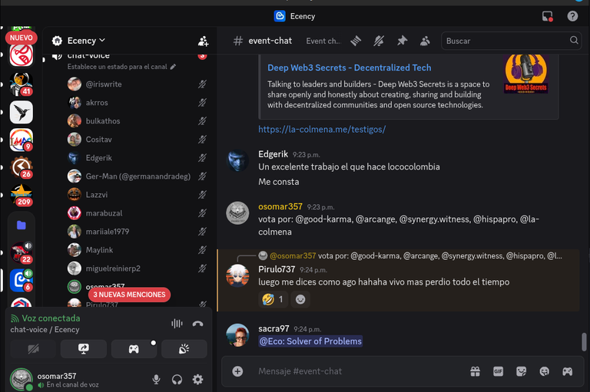The image size is (590, 392).
Task: Open Ecency server icon with 6 badge
Action: pyautogui.click(x=21, y=280)
